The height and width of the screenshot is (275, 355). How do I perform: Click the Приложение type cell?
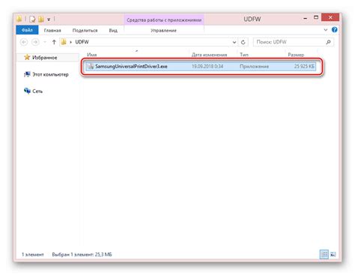point(255,67)
